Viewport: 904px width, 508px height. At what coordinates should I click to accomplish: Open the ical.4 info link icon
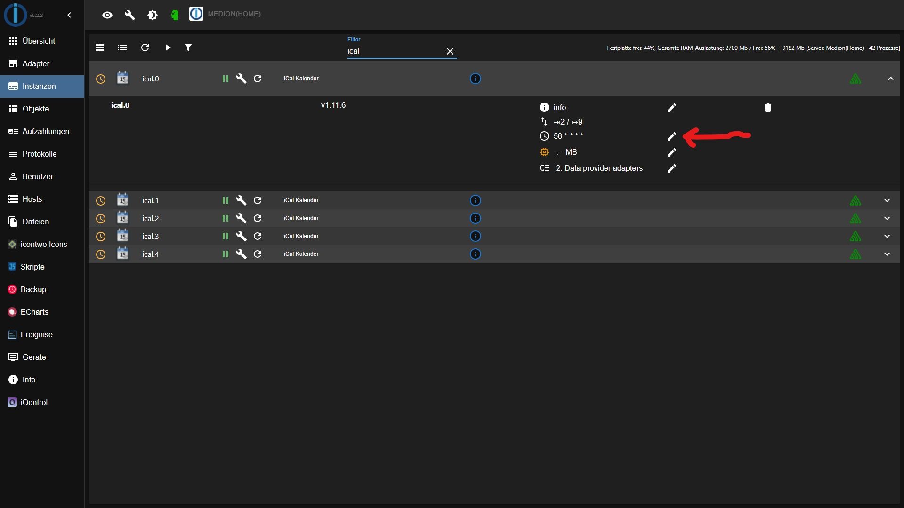click(476, 254)
